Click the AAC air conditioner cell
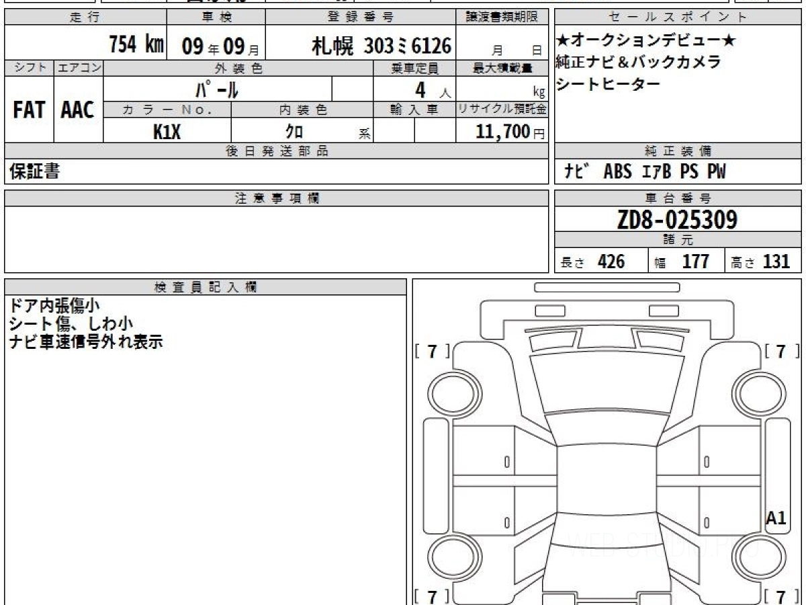 click(x=78, y=110)
